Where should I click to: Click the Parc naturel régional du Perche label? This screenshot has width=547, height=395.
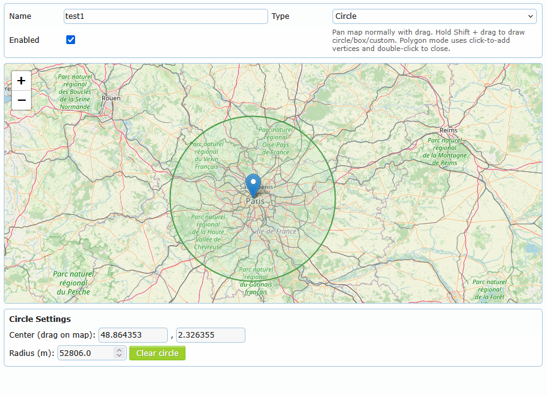point(73,283)
